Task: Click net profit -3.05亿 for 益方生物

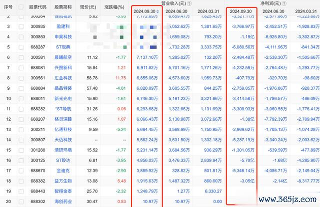Action: tap(247, 181)
